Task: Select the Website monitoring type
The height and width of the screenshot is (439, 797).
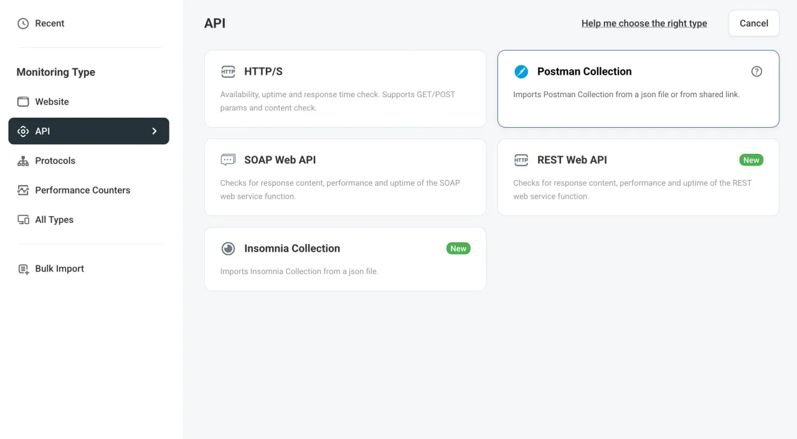Action: (x=52, y=101)
